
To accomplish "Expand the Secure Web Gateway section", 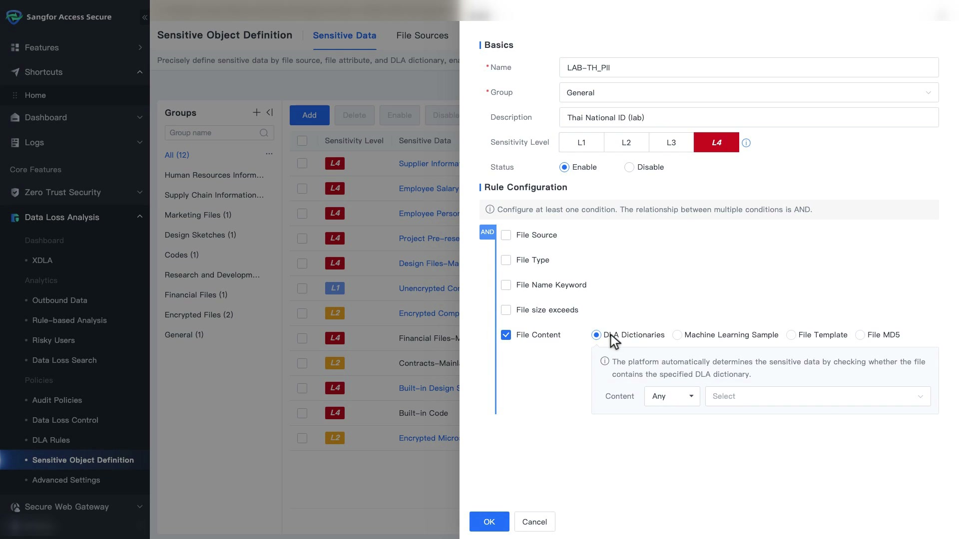I will [x=140, y=507].
